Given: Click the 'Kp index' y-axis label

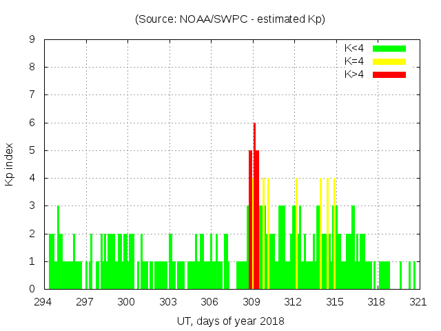Looking at the screenshot, I should (x=10, y=164).
